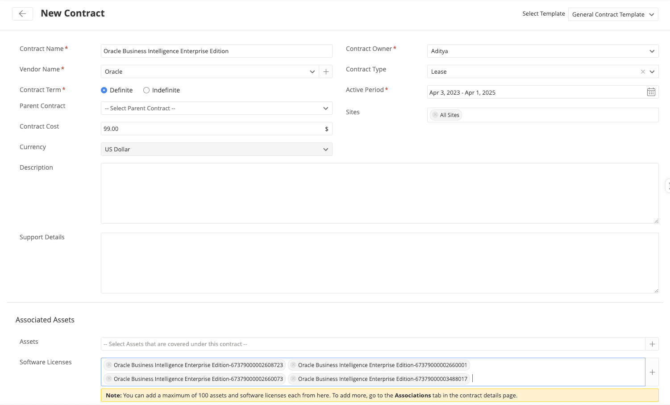
Task: Click the plus icon beside Vendor Name
Action: click(x=326, y=71)
